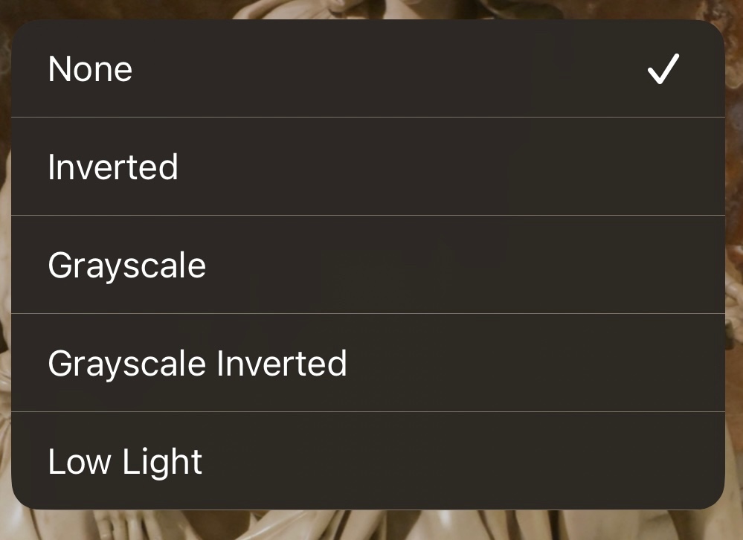
Task: Select the None filter option
Action: point(367,69)
